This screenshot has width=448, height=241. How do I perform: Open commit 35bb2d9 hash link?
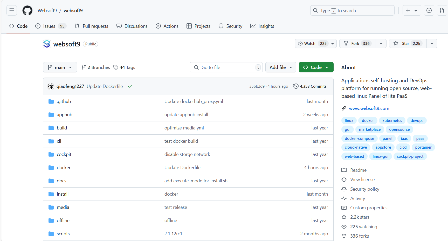pyautogui.click(x=257, y=86)
